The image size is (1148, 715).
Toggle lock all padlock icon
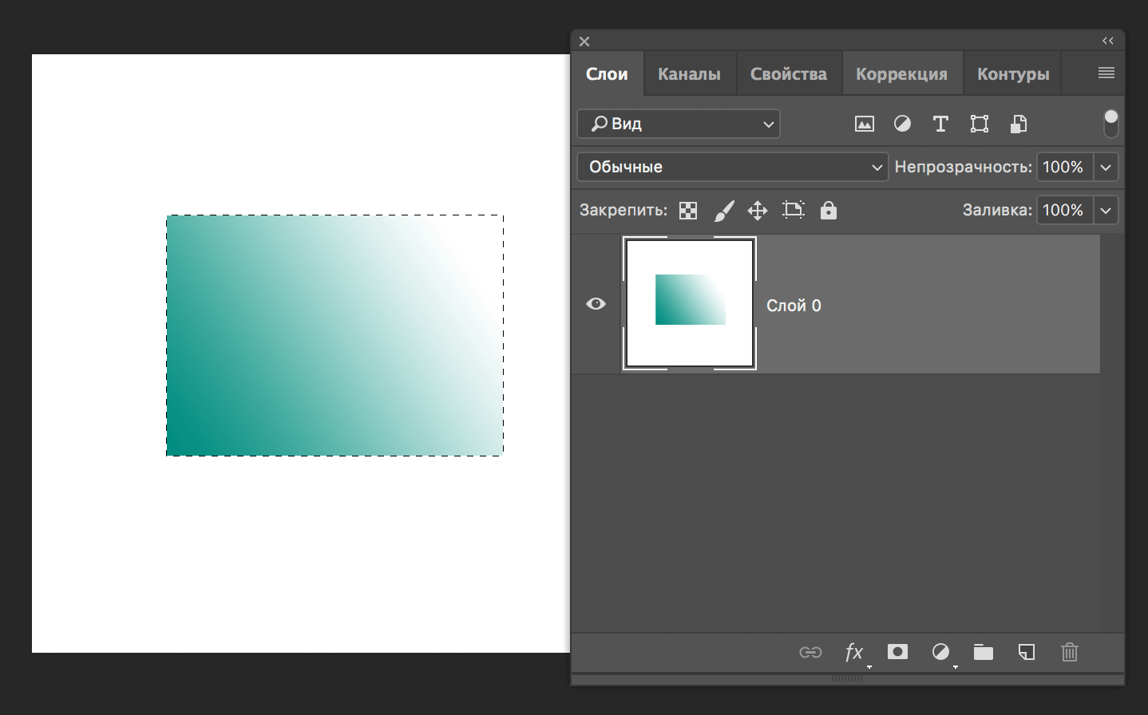(829, 210)
